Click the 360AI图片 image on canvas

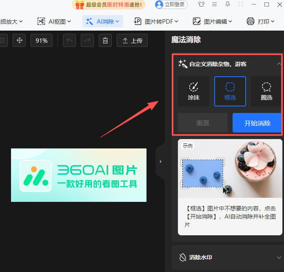click(x=79, y=175)
